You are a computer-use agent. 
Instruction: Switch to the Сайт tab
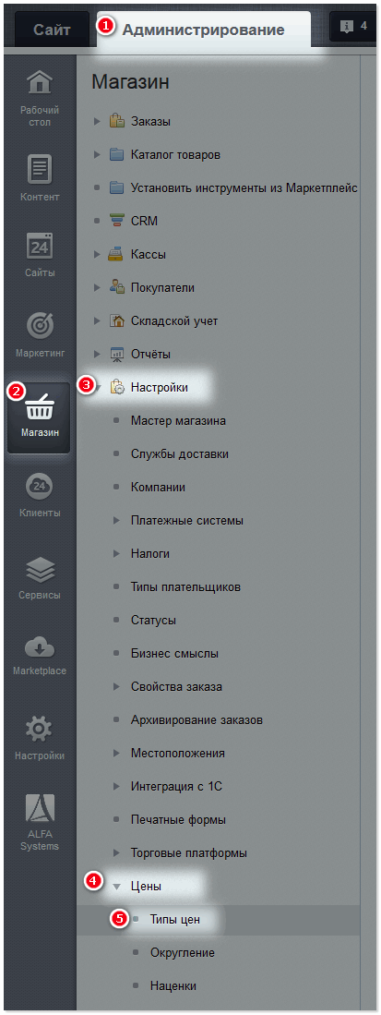(x=52, y=30)
